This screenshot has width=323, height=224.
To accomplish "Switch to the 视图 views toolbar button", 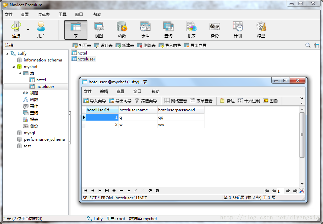I will point(99,30).
